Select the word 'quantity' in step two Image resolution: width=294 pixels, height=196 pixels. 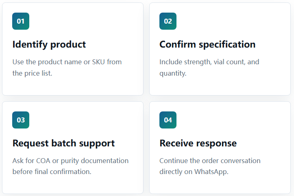click(x=173, y=73)
